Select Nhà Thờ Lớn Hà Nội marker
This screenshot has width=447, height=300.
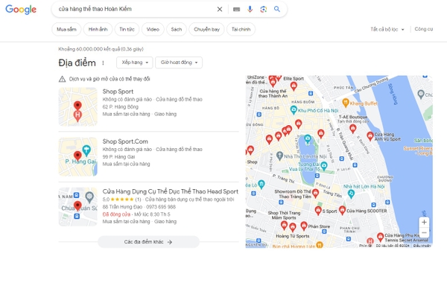(279, 156)
